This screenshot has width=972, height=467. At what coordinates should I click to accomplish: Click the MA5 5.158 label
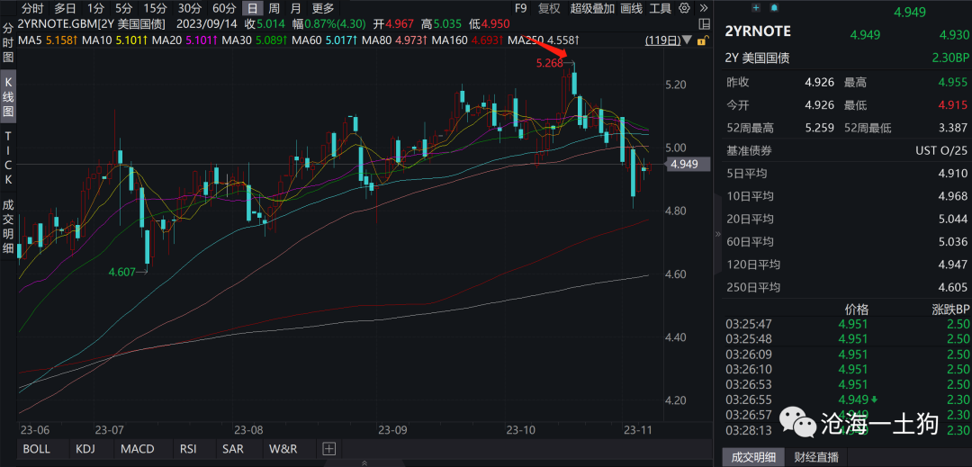[49, 40]
